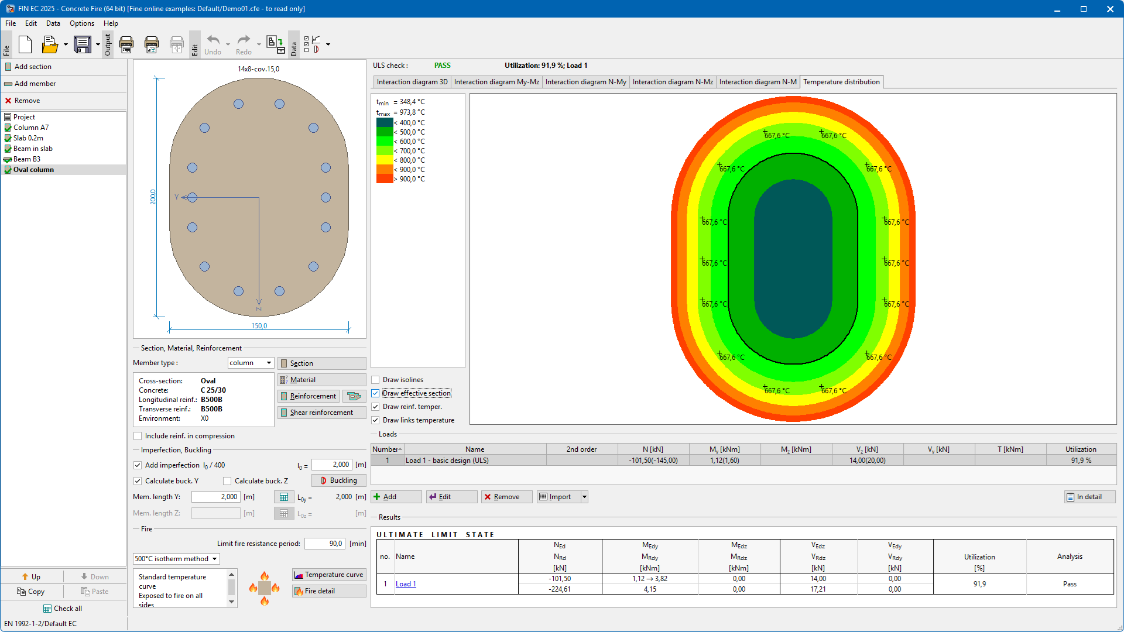Screen dimensions: 1124x632
Task: Click the New file icon
Action: (25, 44)
